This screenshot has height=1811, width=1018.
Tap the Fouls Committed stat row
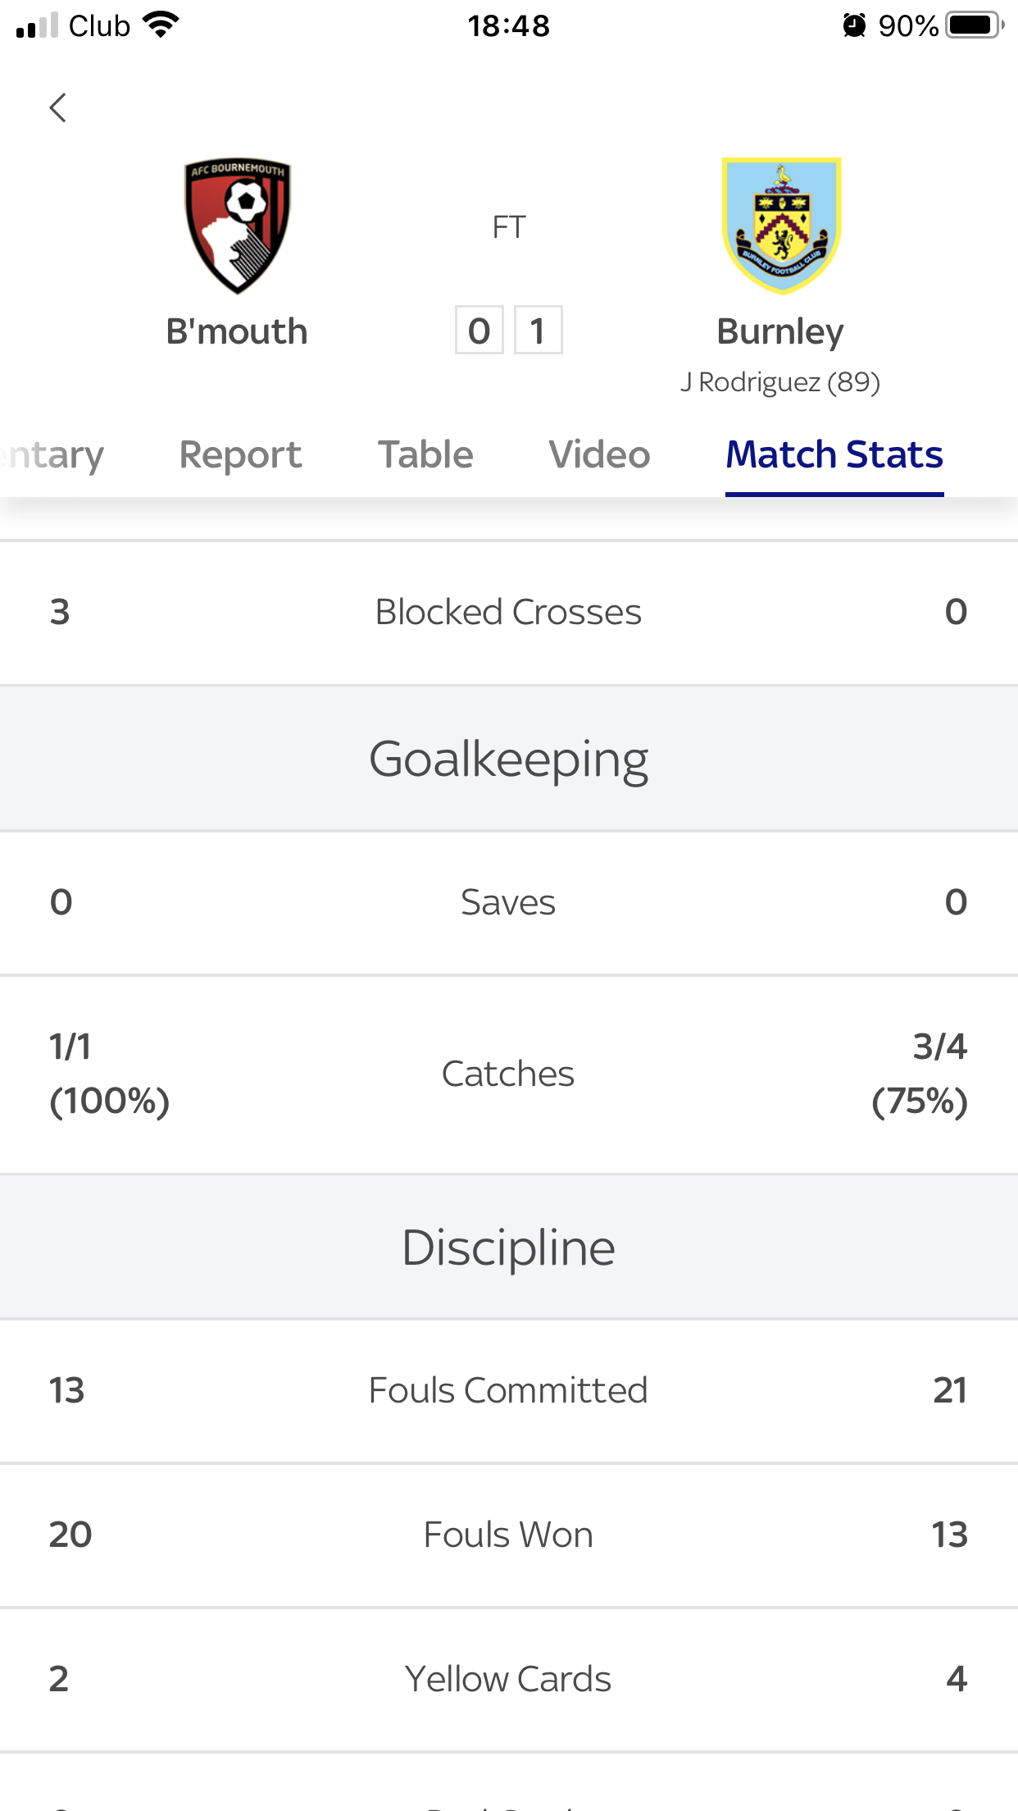pos(508,1390)
